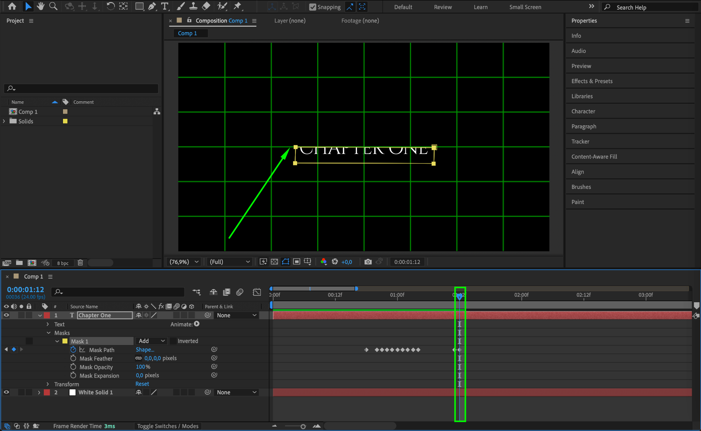Select the Pen tool in toolbar

pyautogui.click(x=152, y=6)
